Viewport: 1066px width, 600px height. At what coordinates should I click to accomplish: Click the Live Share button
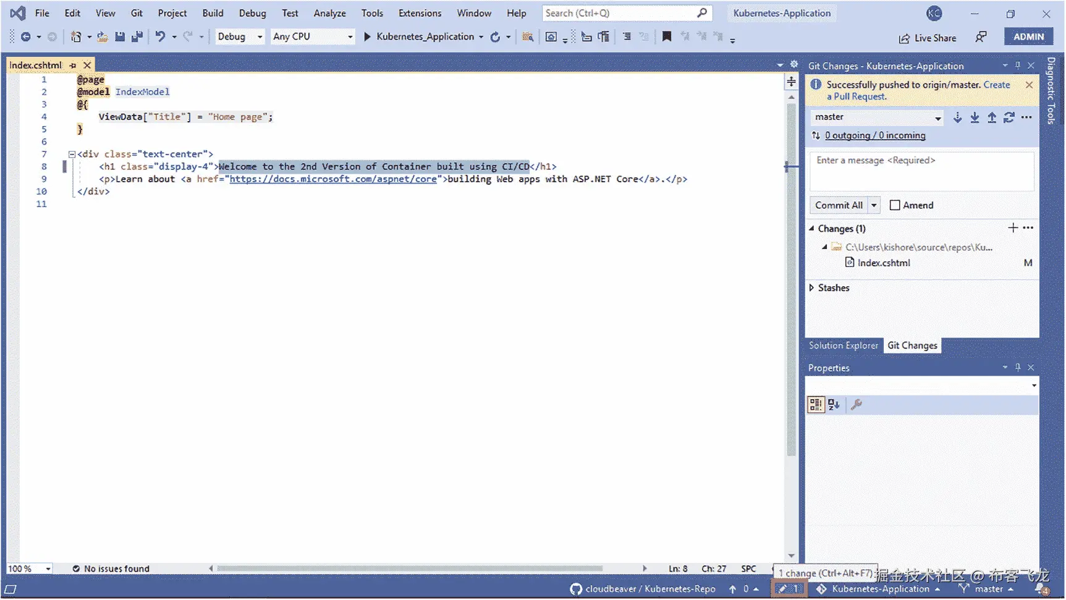[928, 38]
